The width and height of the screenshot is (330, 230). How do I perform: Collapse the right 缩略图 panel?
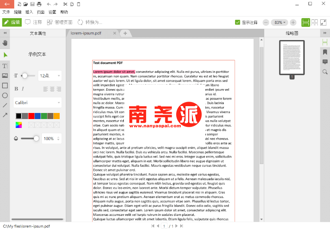[325, 33]
